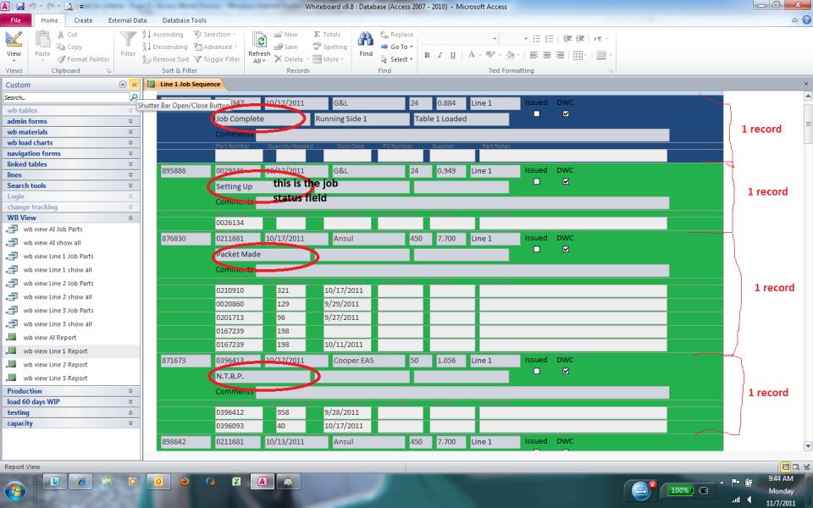Image resolution: width=813 pixels, height=508 pixels.
Task: Toggle DWC checkbox for record 876830
Action: click(x=566, y=249)
